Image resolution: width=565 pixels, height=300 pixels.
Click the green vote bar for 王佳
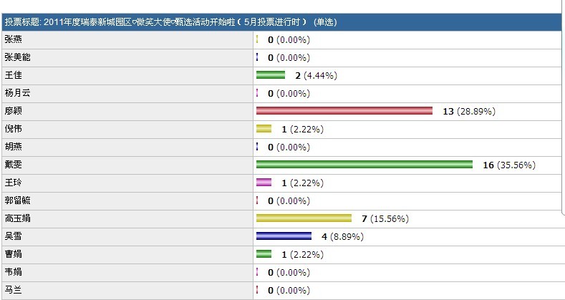click(x=271, y=75)
